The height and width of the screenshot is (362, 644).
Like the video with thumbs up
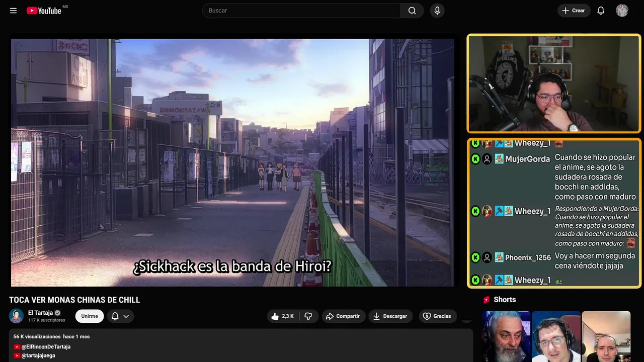coord(282,316)
